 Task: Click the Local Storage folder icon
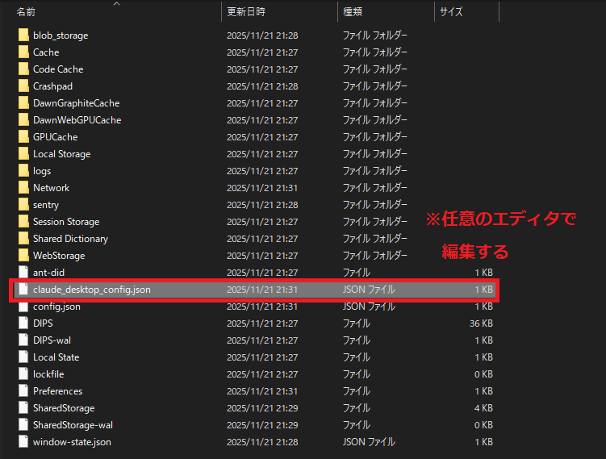pyautogui.click(x=23, y=154)
